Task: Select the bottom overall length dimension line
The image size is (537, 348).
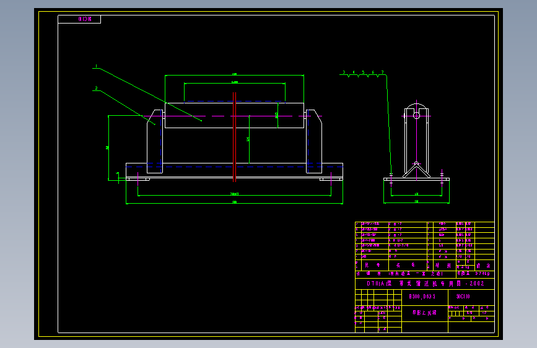Action: (x=235, y=204)
